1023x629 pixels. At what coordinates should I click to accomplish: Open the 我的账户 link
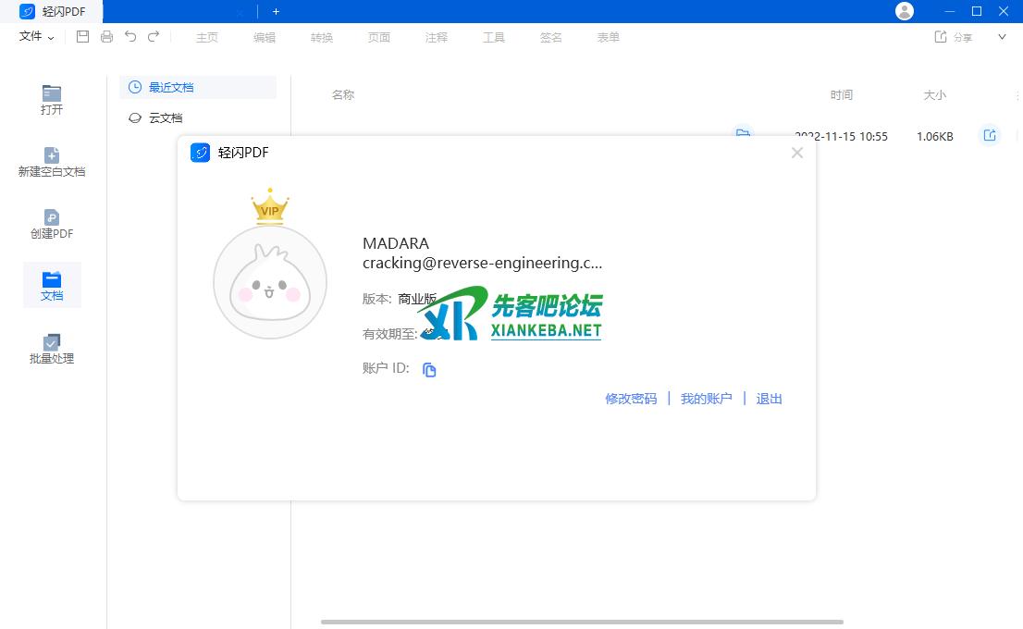click(707, 399)
